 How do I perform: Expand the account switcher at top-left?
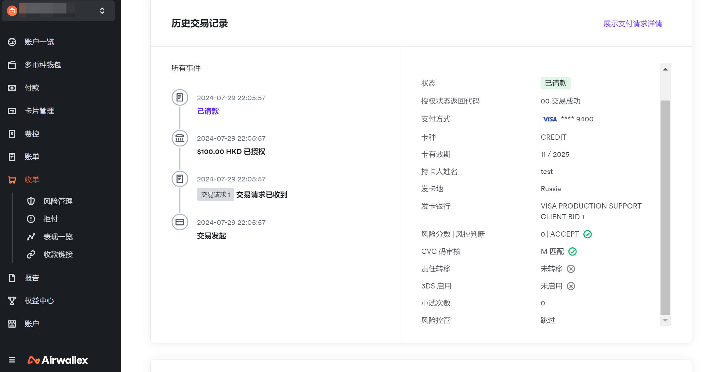102,11
